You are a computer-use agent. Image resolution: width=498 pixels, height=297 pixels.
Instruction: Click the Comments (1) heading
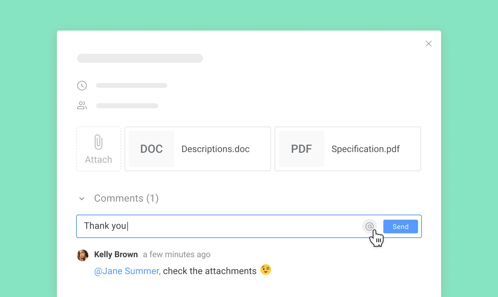(x=126, y=198)
